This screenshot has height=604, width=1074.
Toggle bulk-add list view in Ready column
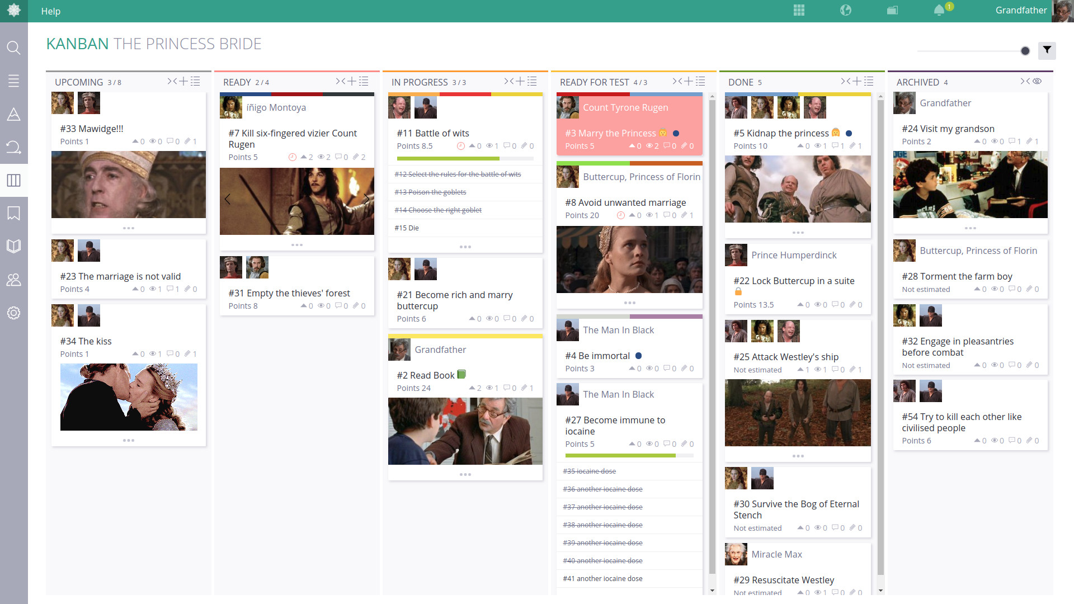click(x=364, y=82)
